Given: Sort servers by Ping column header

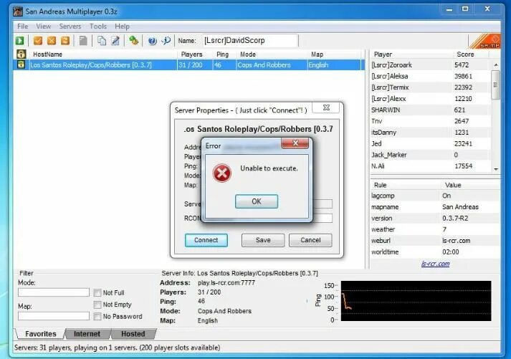Looking at the screenshot, I should click(224, 54).
